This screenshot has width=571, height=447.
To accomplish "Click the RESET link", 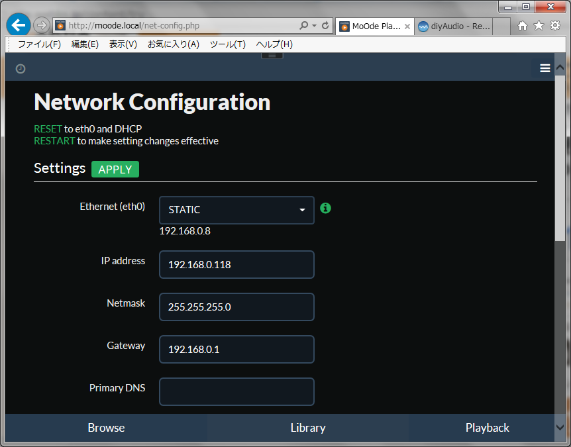I will (48, 129).
